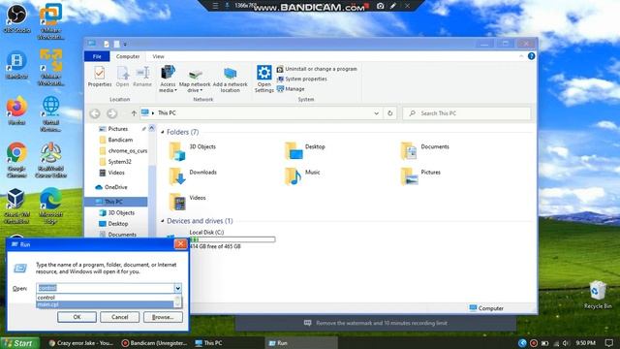Select the Videos folder in main pane
Viewport: 620px width, 349px height.
[187, 202]
